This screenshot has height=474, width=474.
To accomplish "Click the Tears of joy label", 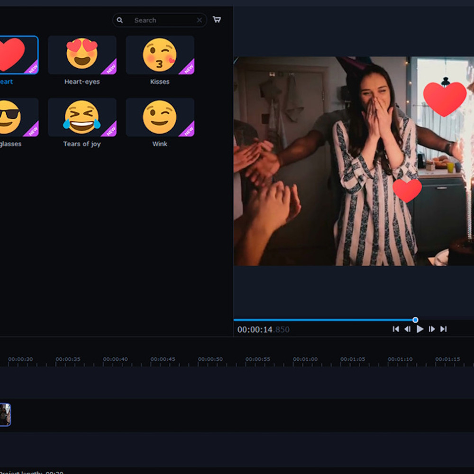I will point(82,144).
